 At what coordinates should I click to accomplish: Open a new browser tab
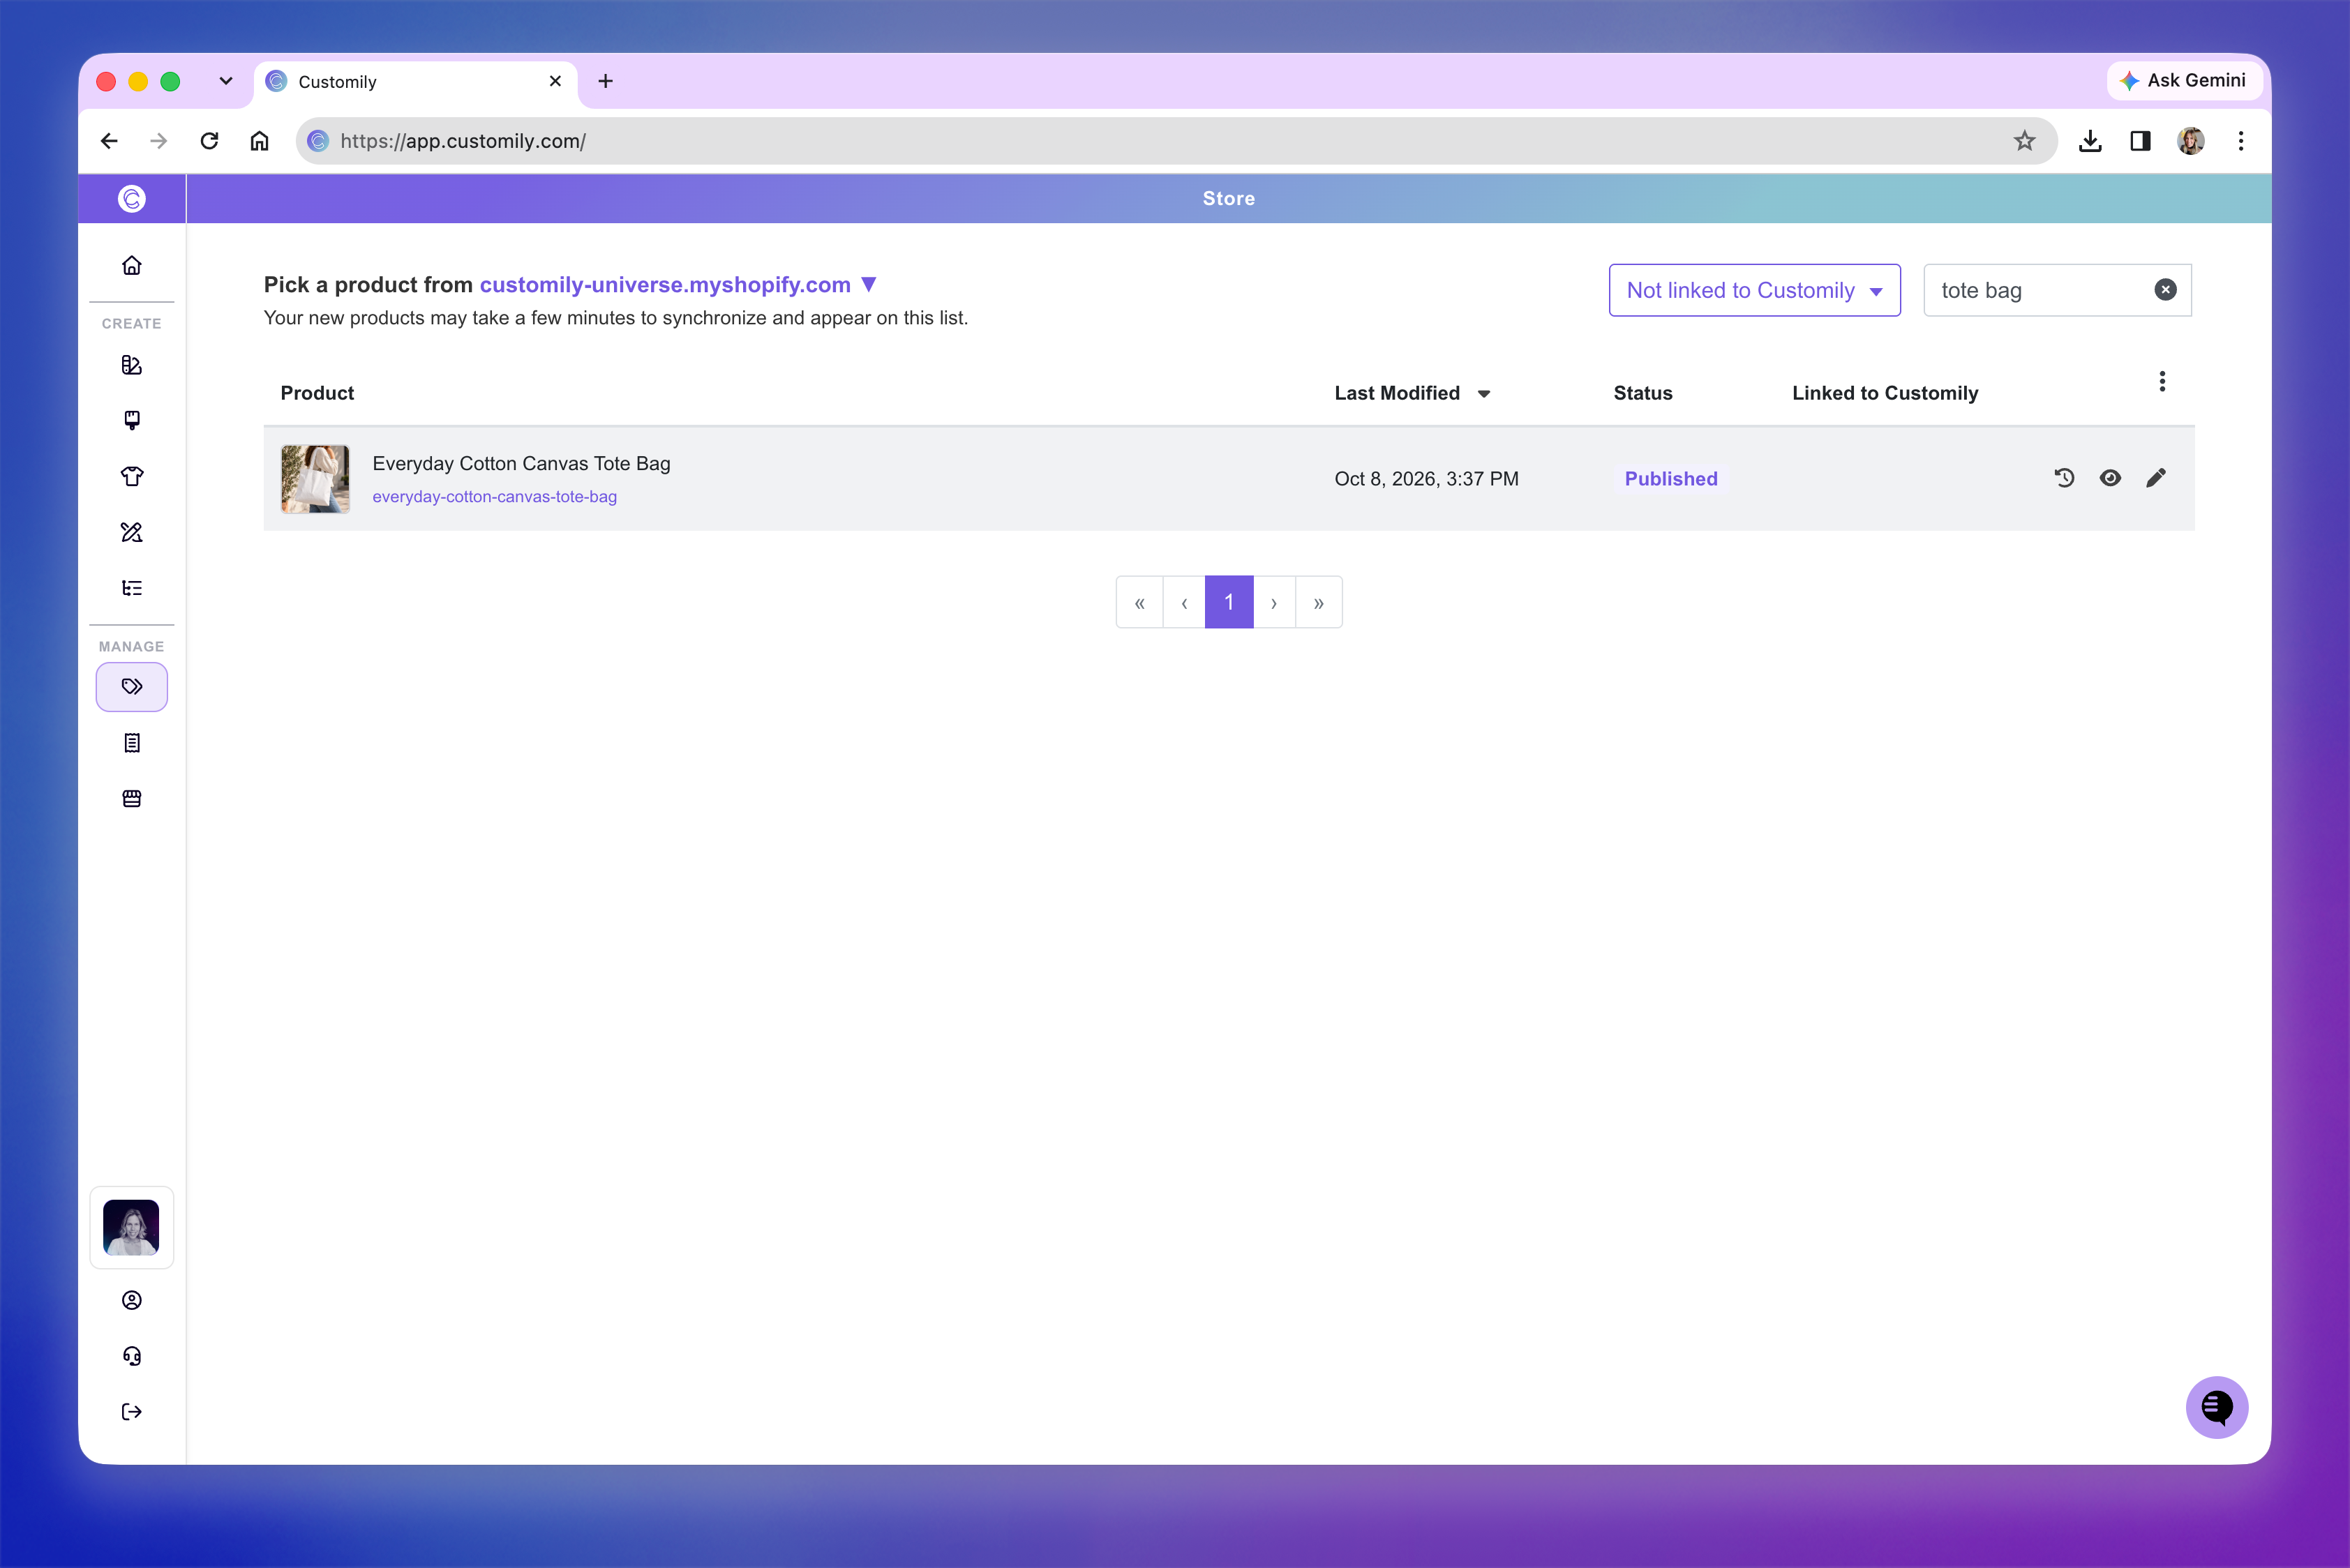[605, 81]
